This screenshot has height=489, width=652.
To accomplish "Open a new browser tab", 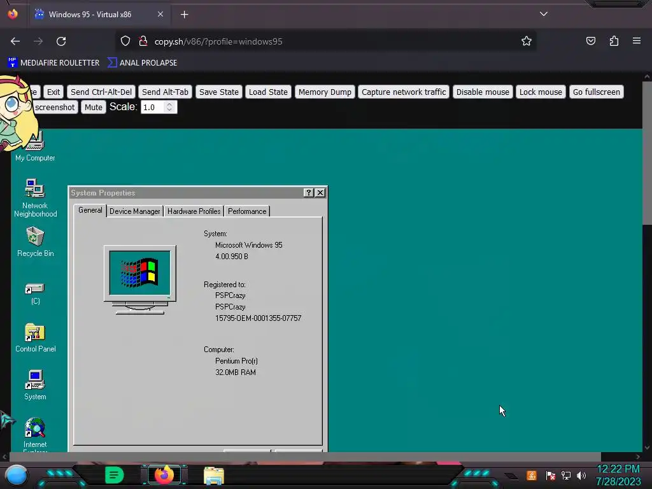I will (184, 15).
